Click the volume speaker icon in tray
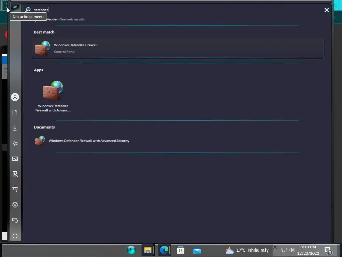342x257 pixels. pyautogui.click(x=292, y=250)
